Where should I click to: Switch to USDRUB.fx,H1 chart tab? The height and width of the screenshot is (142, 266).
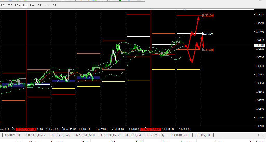pos(180,135)
